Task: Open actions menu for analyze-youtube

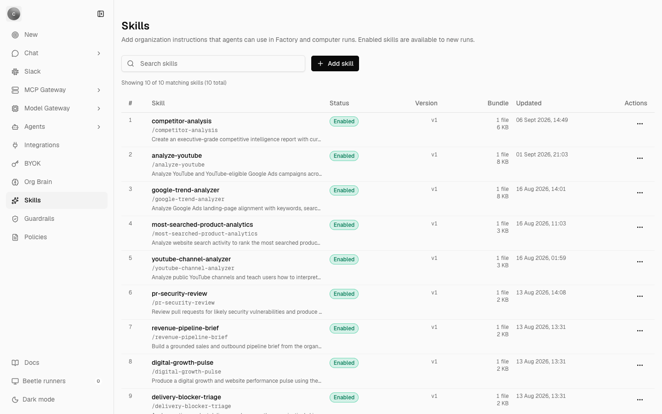Action: click(639, 158)
